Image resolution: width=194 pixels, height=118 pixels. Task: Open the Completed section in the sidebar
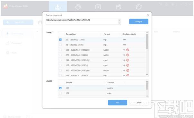point(16,43)
